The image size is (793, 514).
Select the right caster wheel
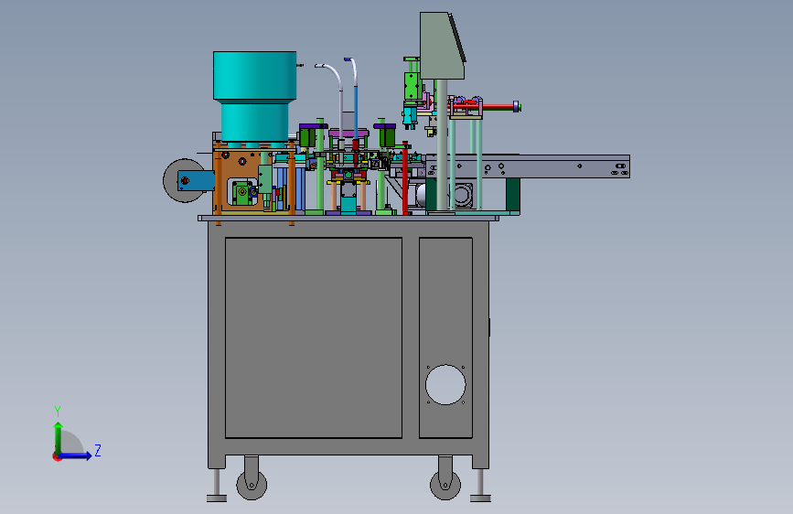click(x=445, y=484)
